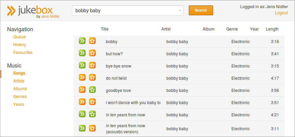Click the jukebox logo icon
The height and width of the screenshot is (137, 295).
11,11
